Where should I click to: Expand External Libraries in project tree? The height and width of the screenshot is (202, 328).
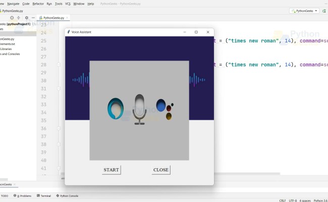coord(6,49)
